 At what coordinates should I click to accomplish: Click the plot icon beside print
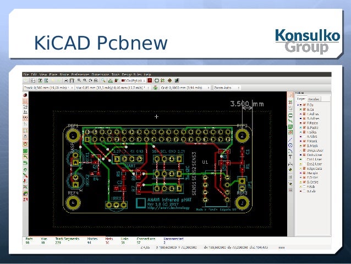pyautogui.click(x=72, y=80)
